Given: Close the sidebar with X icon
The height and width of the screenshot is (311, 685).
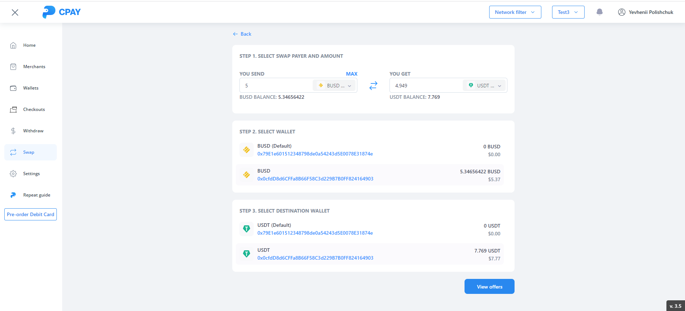Looking at the screenshot, I should [x=15, y=12].
